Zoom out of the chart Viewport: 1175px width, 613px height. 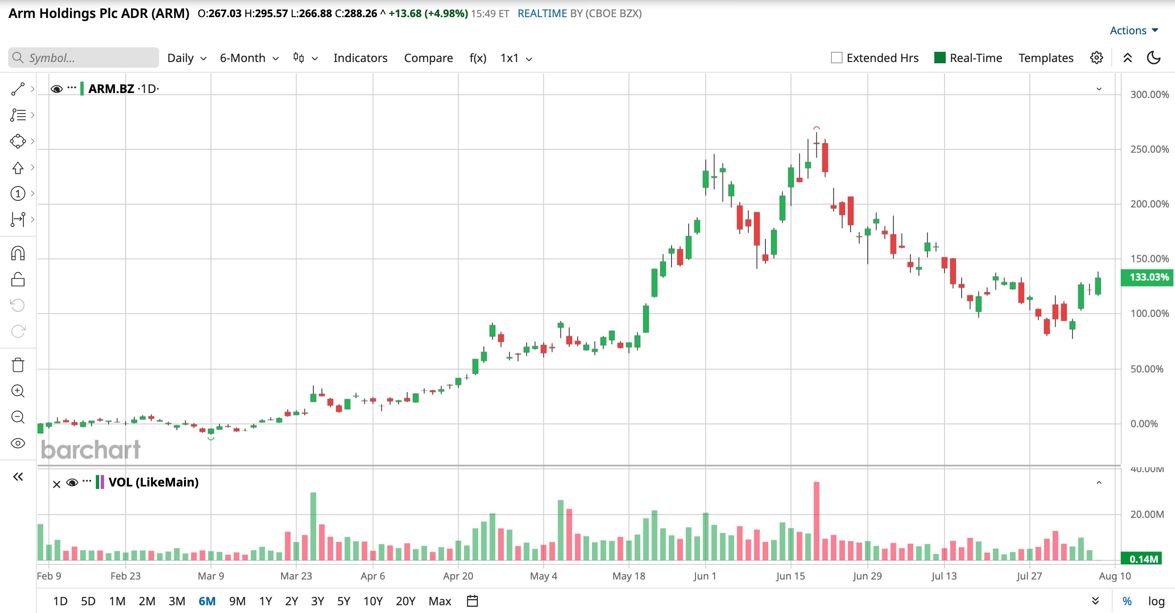[x=18, y=417]
